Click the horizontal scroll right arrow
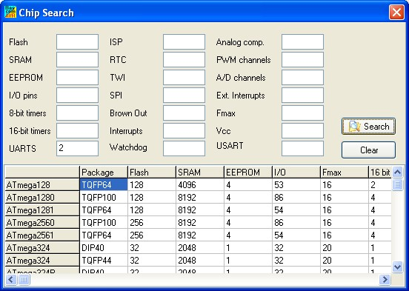Screen dimensions: 409x291 385,280
